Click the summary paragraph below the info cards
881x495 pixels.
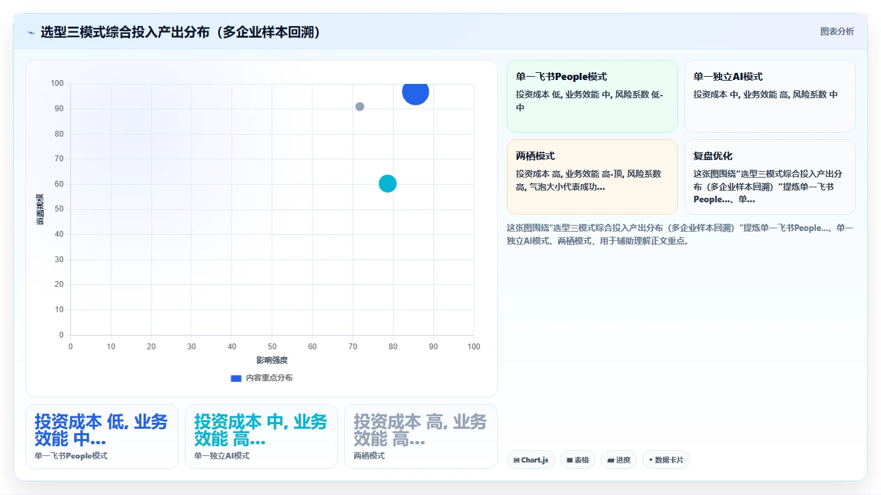[681, 234]
